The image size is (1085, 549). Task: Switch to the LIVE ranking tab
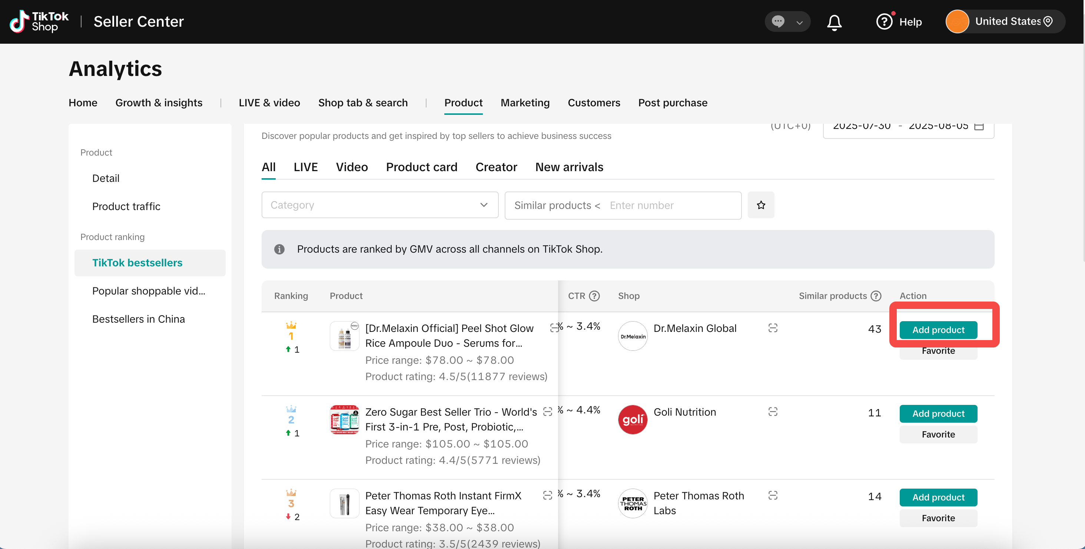point(305,167)
